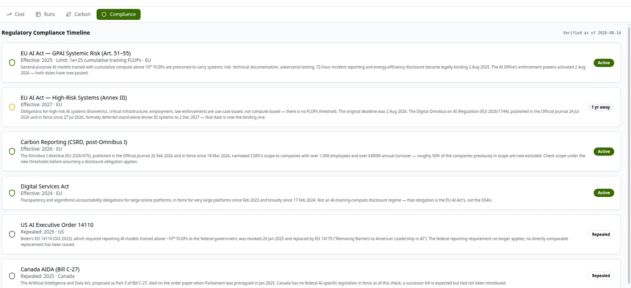
Task: Click shield icon beside EU AI Act GPAI entry
Action: 12,63
